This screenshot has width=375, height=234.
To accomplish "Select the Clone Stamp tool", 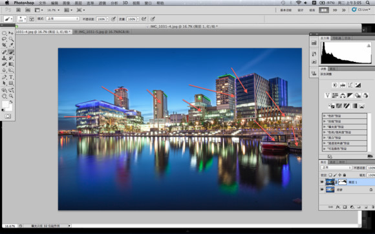I will coord(5,58).
